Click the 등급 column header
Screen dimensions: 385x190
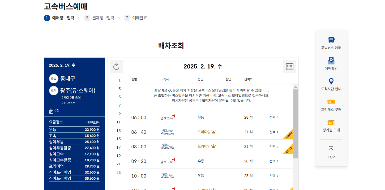click(x=200, y=79)
